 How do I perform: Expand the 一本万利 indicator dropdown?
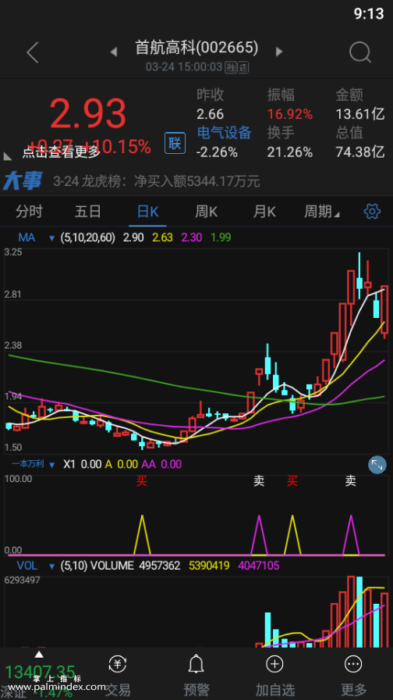52,465
